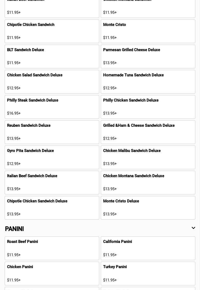This screenshot has width=200, height=290.
Task: Choose Chicken Malibu Sandwich Deluxe
Action: (x=148, y=157)
